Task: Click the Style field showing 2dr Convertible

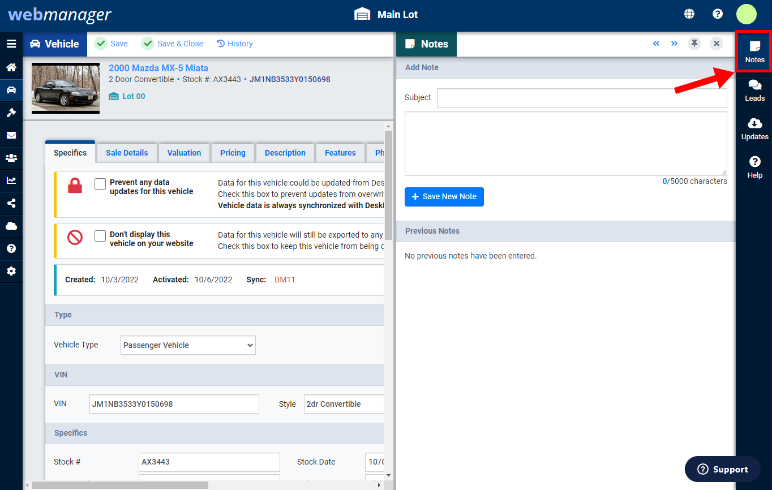Action: [344, 404]
